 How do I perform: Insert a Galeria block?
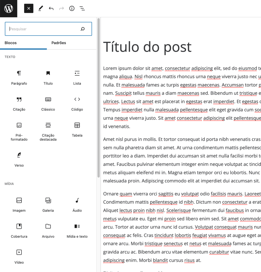[x=48, y=204]
